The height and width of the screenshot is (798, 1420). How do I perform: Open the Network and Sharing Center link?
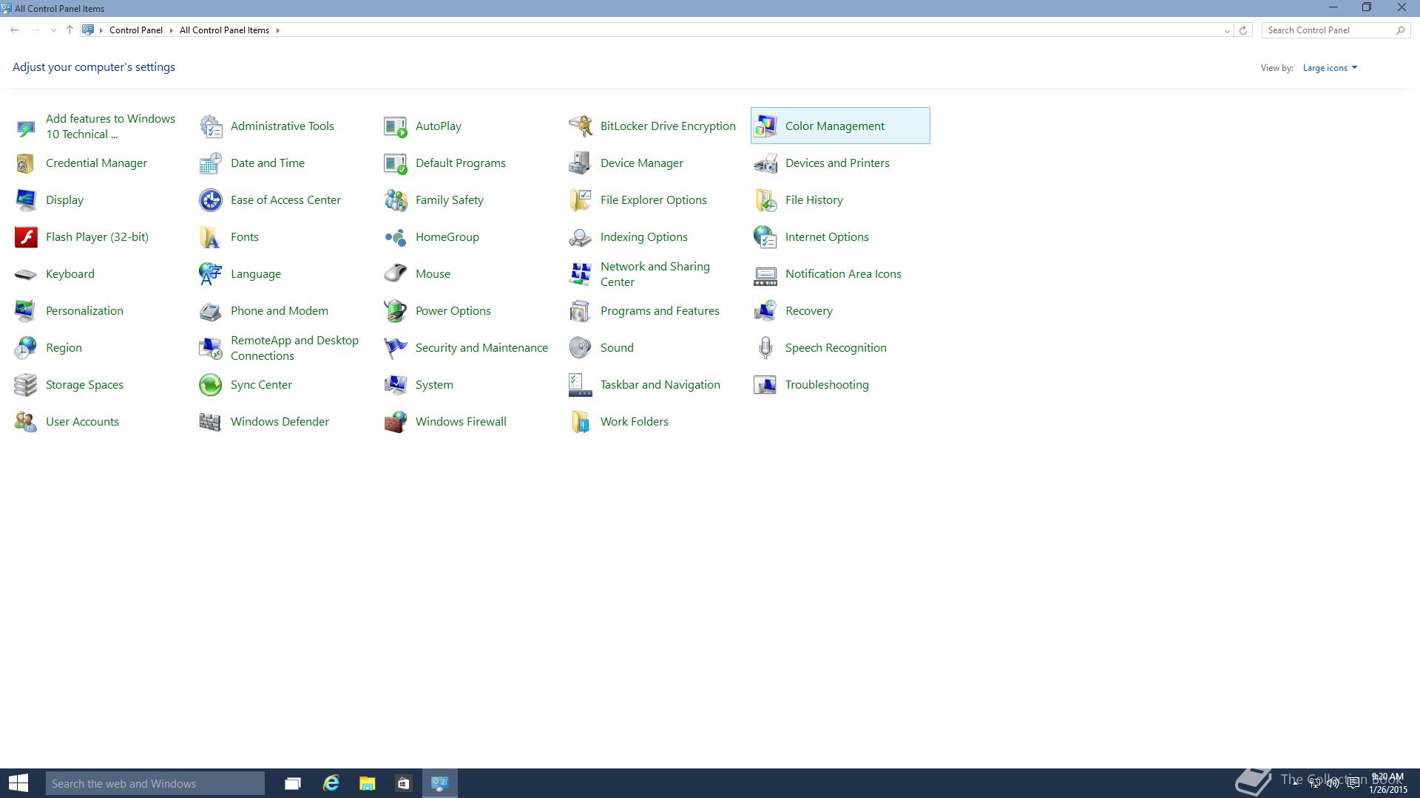[x=655, y=274]
